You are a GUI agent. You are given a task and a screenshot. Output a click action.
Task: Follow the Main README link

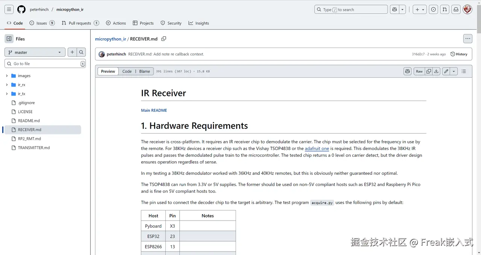pyautogui.click(x=154, y=110)
